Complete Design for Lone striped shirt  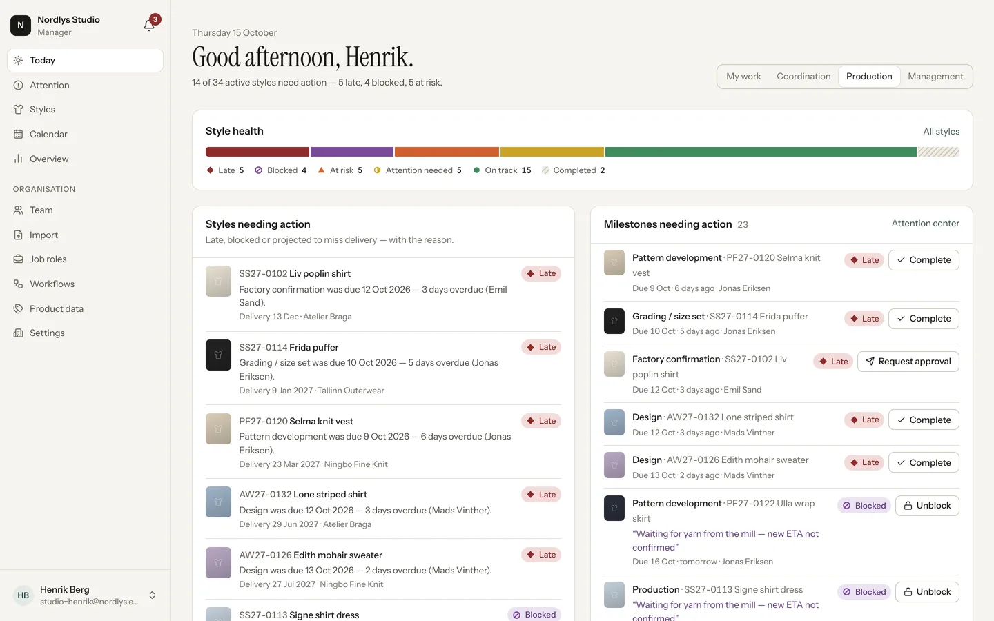pos(924,420)
